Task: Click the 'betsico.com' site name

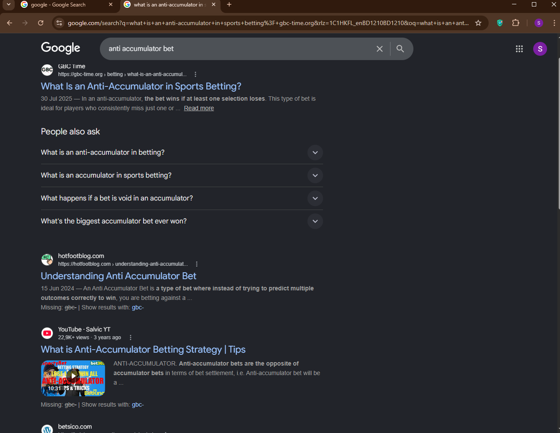Action: (x=75, y=427)
